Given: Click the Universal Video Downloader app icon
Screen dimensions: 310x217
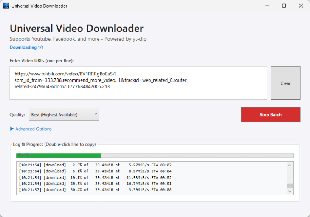Looking at the screenshot, I should tap(6, 6).
